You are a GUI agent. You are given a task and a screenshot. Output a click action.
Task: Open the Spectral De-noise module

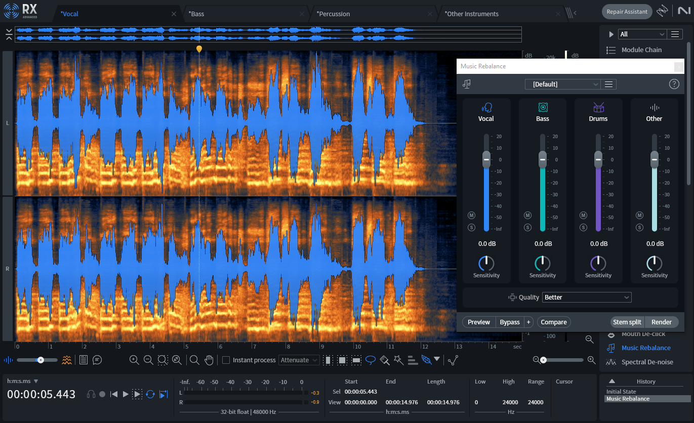[x=647, y=362]
